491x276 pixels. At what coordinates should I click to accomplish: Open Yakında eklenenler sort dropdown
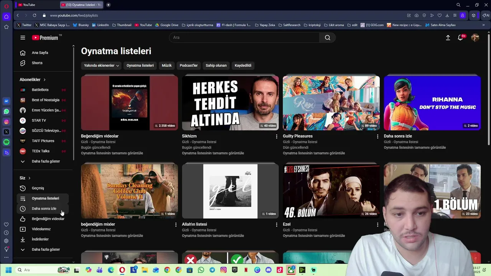click(x=101, y=66)
